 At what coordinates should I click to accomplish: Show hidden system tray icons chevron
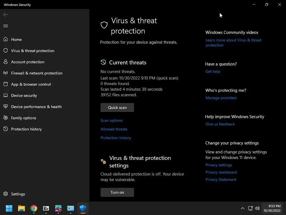[x=243, y=208]
